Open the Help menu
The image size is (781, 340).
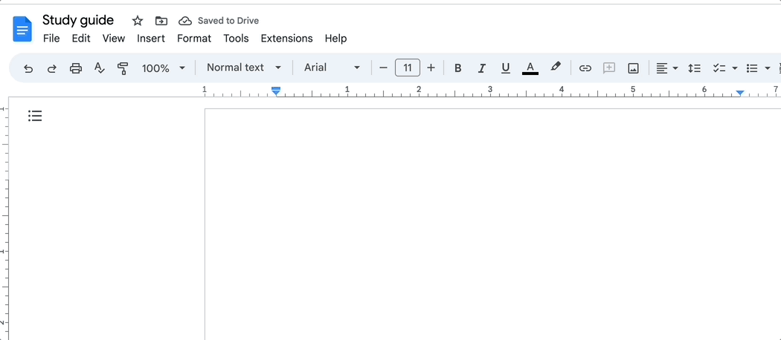335,39
